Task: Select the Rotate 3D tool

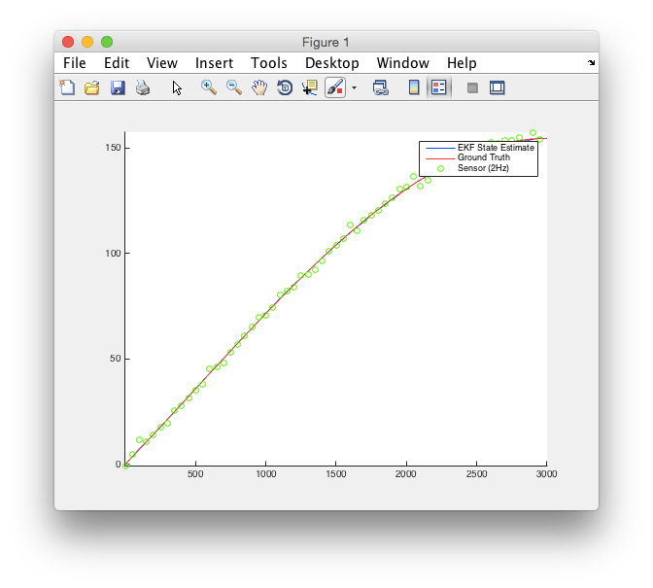Action: click(x=285, y=87)
